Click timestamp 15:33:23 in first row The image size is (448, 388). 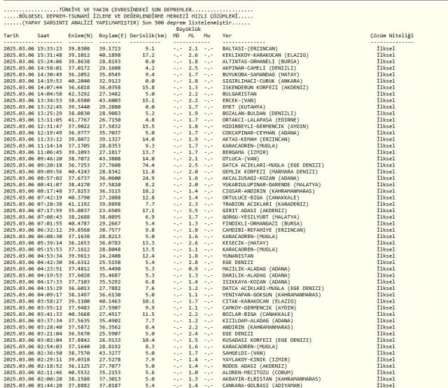[x=50, y=48]
